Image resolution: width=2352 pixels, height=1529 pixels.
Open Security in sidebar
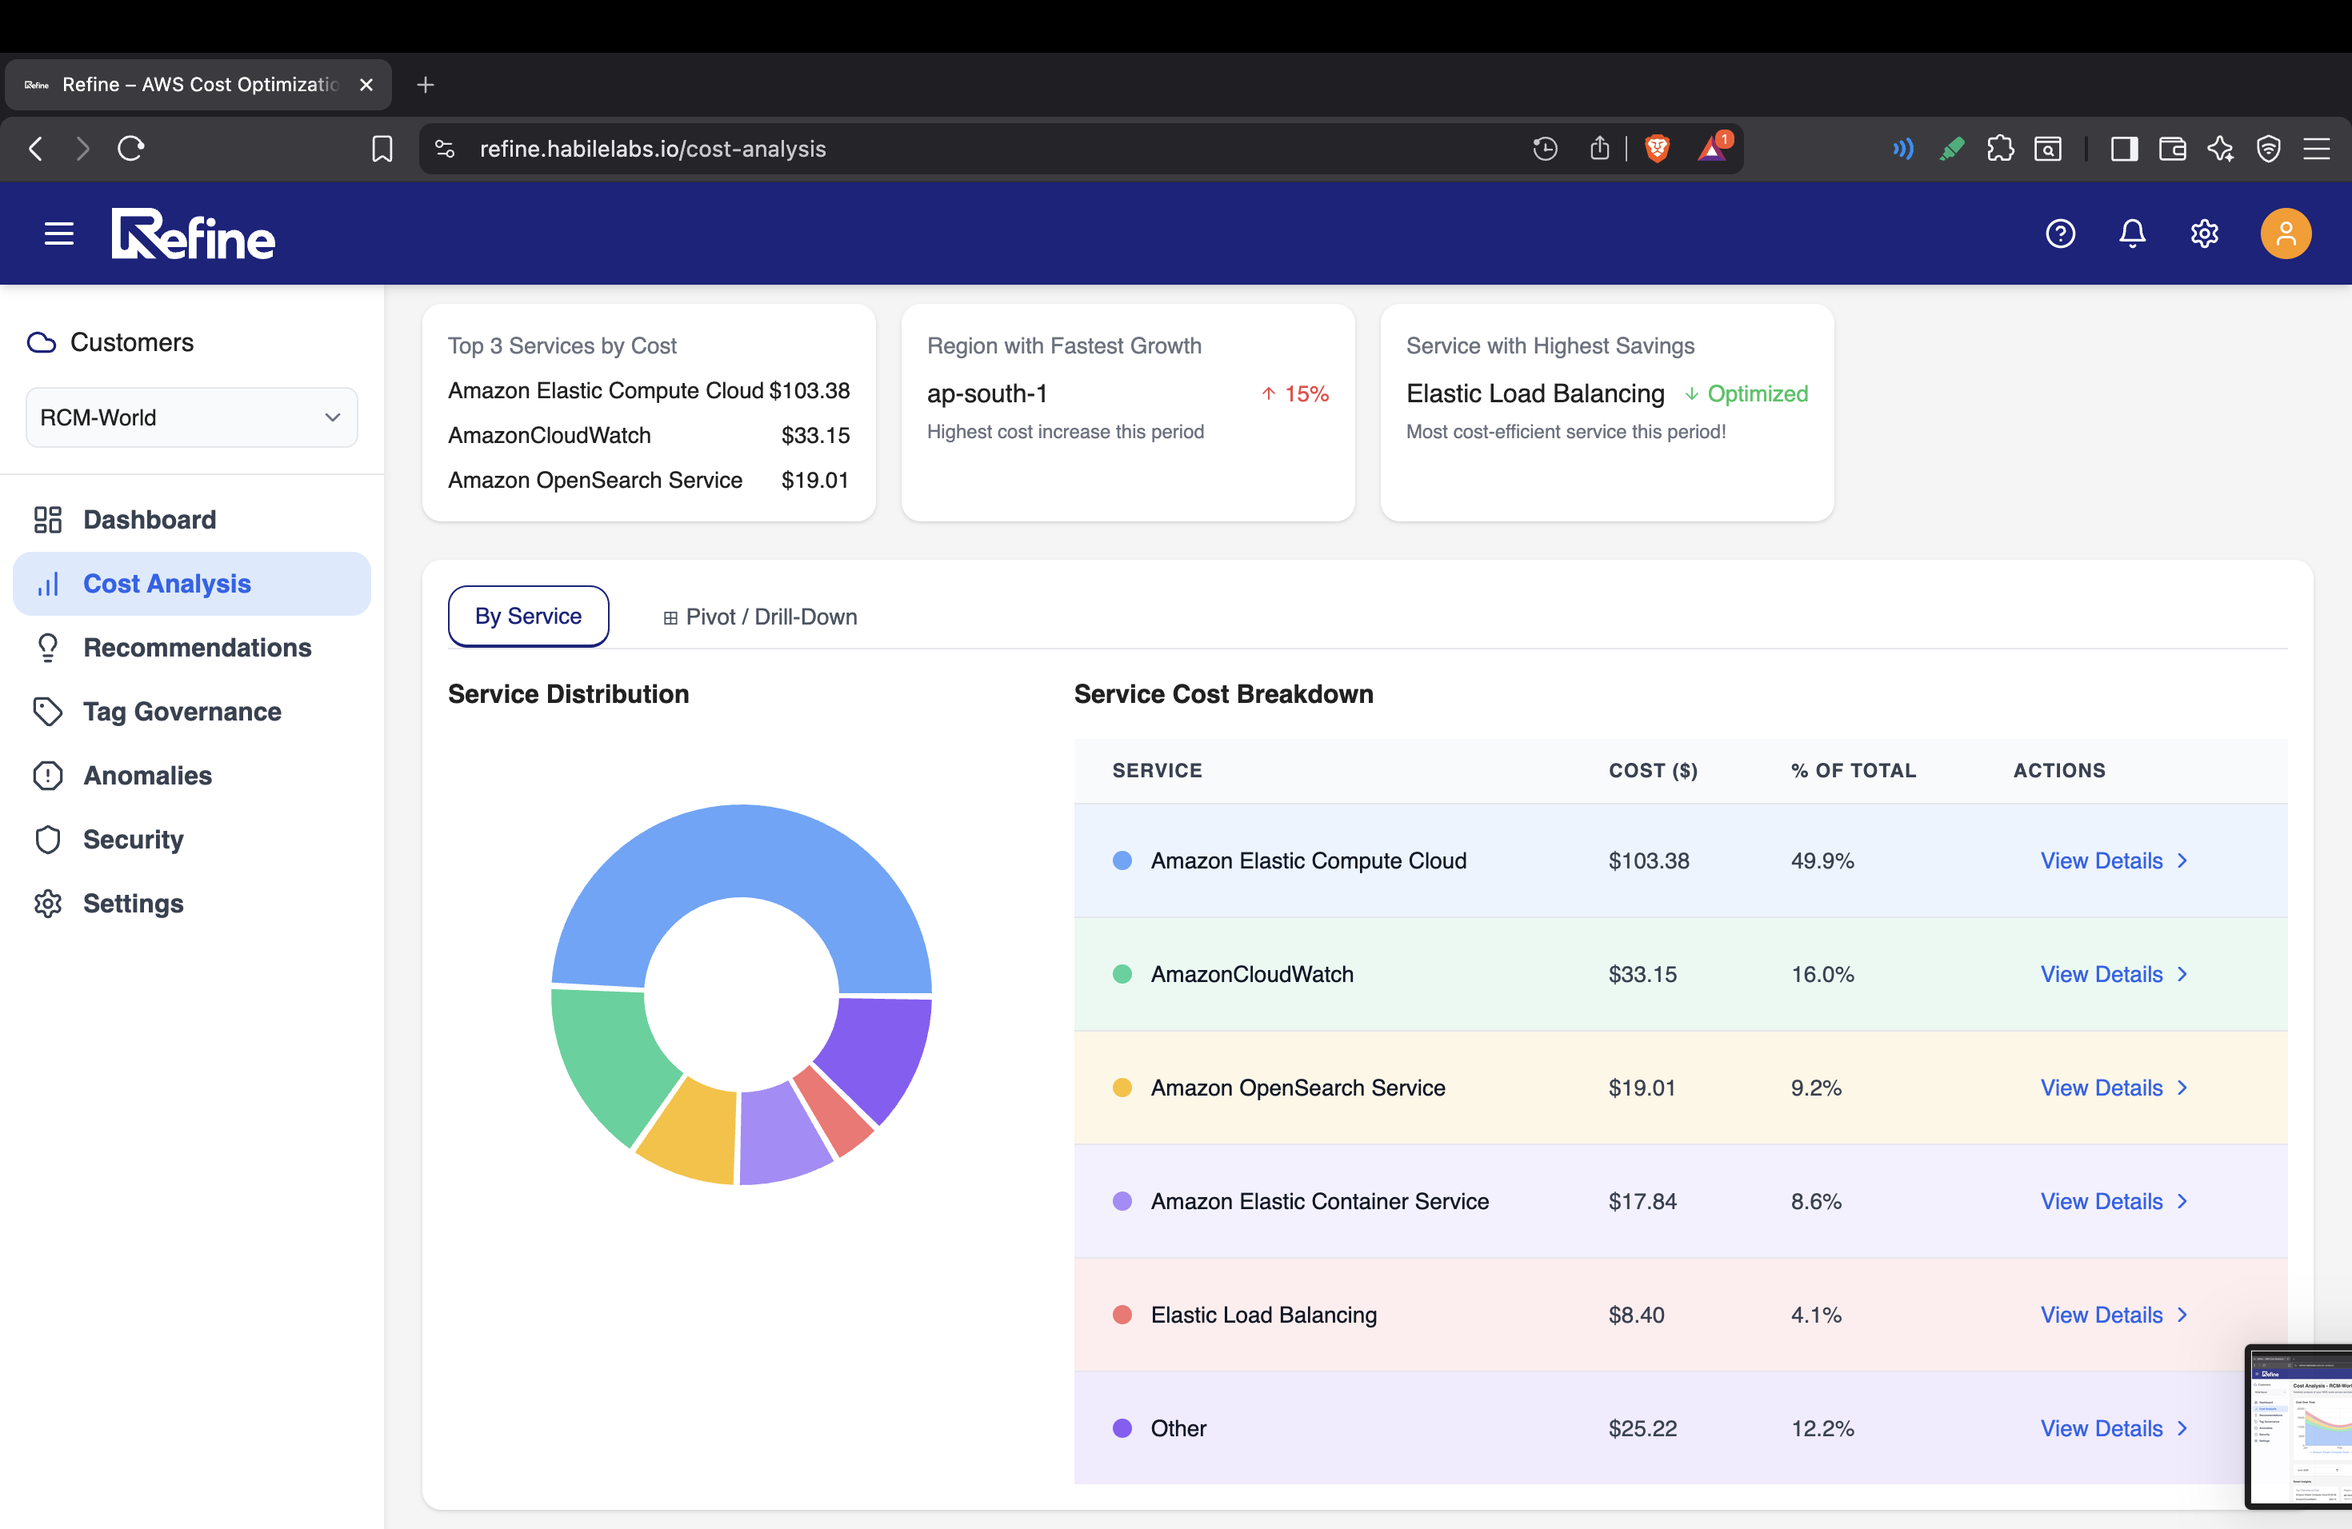point(192,840)
